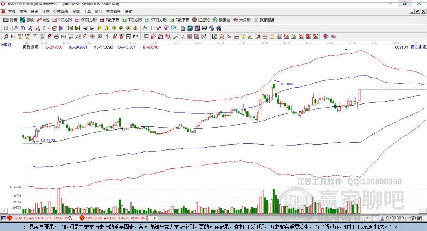Image resolution: width=427 pixels, height=231 pixels.
Task: Click the 12.4300 low price label
Action: pyautogui.click(x=48, y=140)
